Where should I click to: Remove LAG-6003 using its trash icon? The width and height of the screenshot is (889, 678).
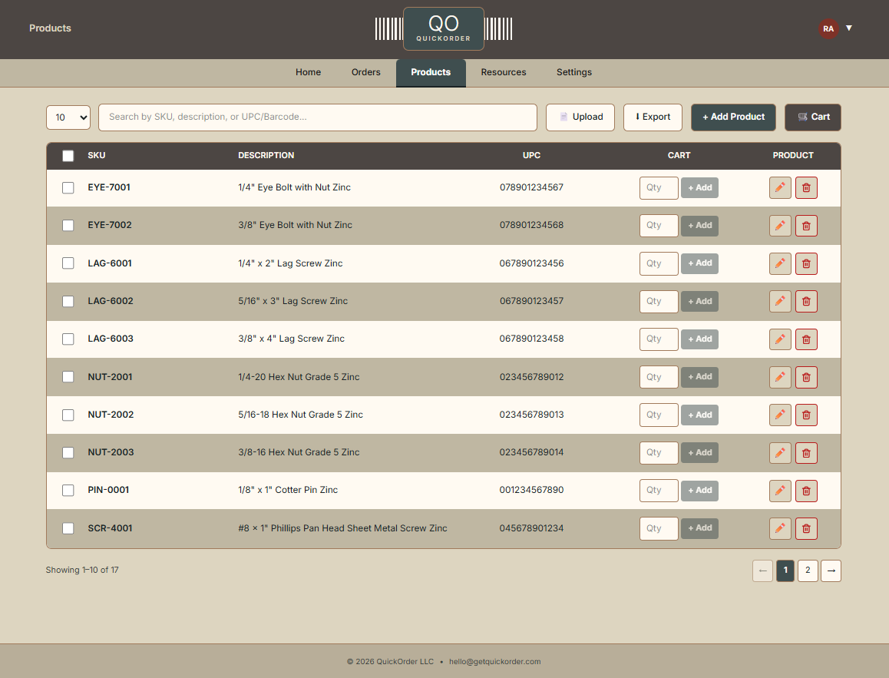pyautogui.click(x=806, y=339)
